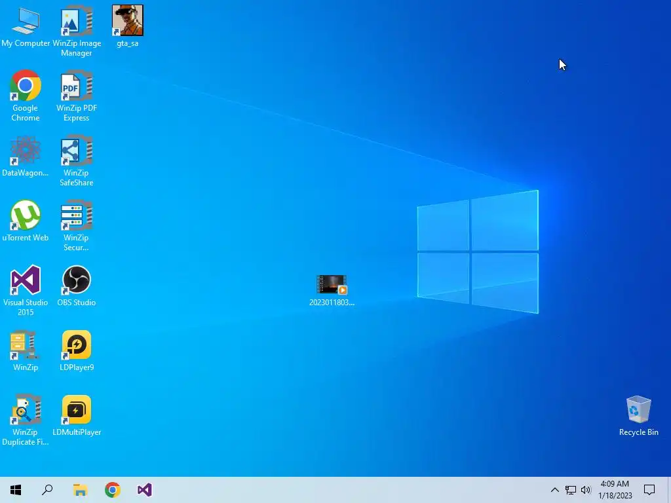Viewport: 671px width, 503px height.
Task: Open File Explorer from the taskbar
Action: (80, 490)
